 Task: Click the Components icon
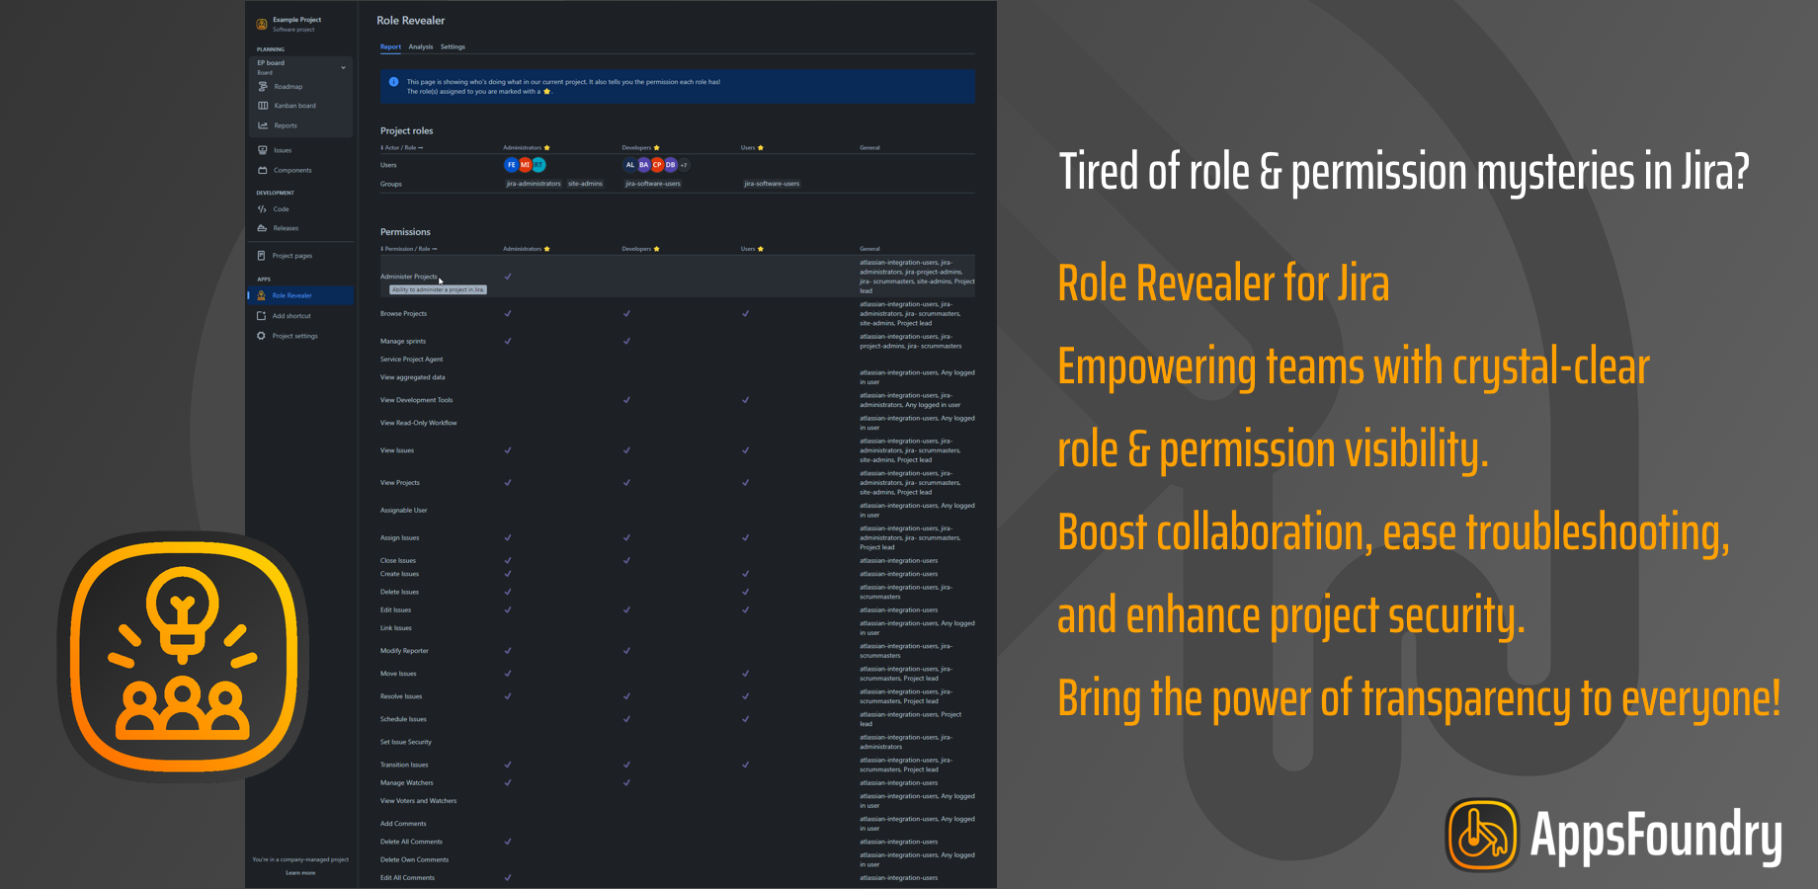click(x=263, y=170)
